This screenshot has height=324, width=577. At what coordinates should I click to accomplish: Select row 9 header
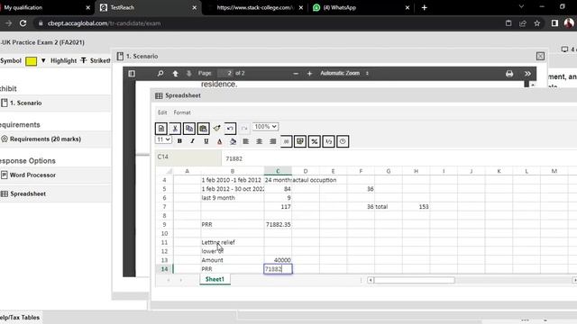[x=164, y=224]
